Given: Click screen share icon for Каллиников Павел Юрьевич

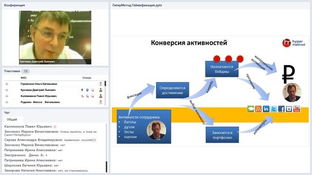Looking at the screenshot, I should (x=93, y=96).
